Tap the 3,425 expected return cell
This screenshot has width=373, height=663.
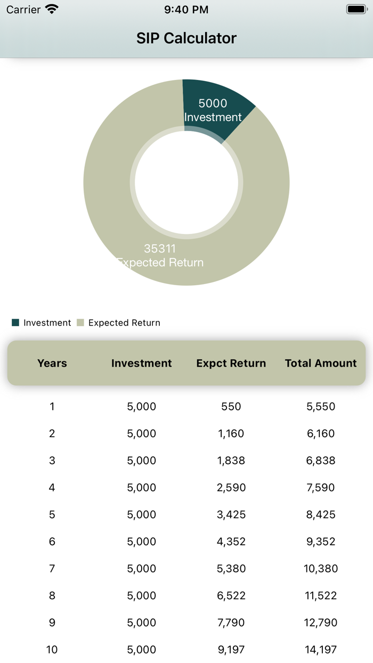(231, 514)
